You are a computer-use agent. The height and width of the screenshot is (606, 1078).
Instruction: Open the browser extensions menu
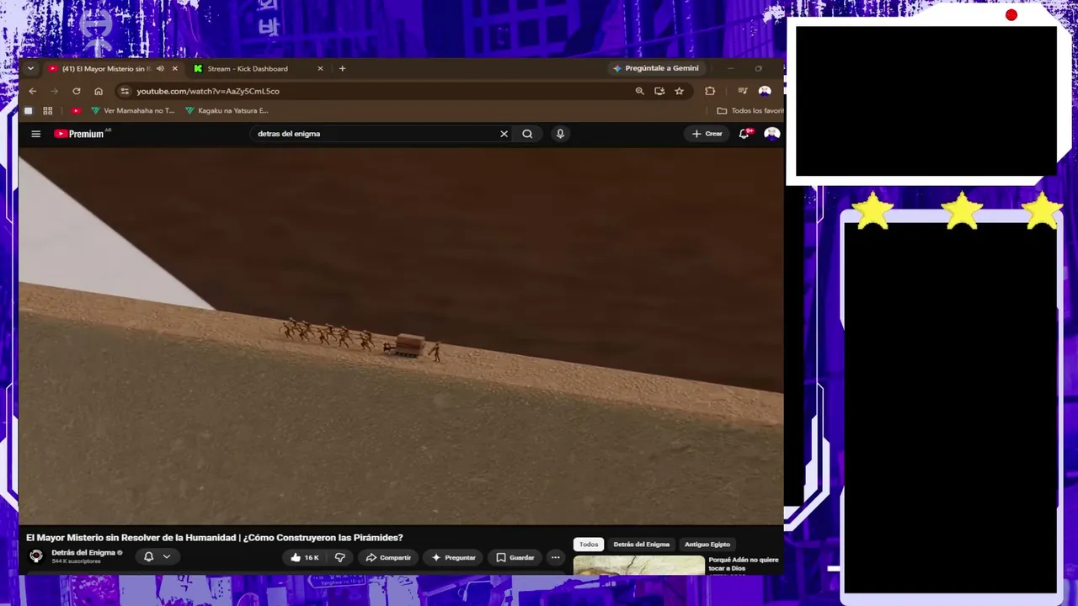(x=710, y=91)
